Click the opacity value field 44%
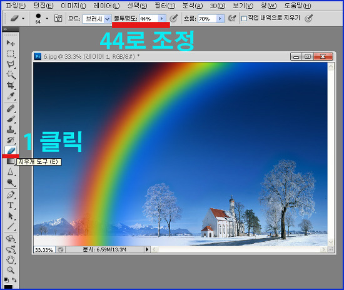Viewport: 344px width, 290px height. [148, 19]
